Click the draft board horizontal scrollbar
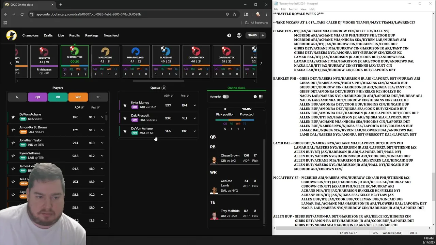 tap(158, 81)
